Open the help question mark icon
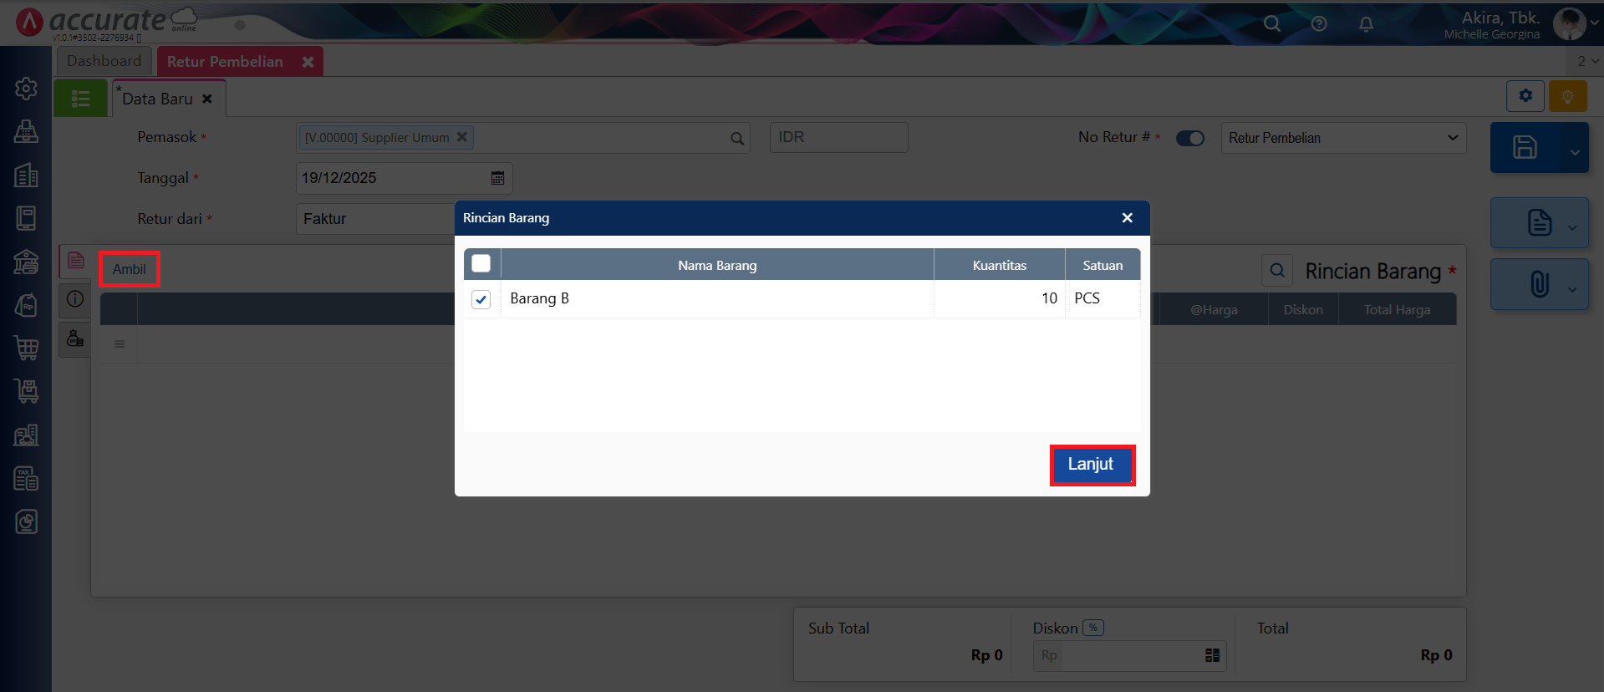The width and height of the screenshot is (1604, 692). click(x=1319, y=24)
